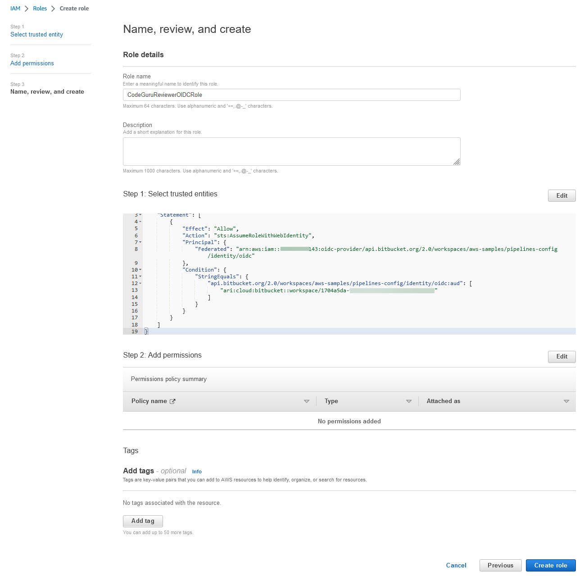The image size is (584, 576).
Task: Click the Add tag button
Action: [x=143, y=521]
